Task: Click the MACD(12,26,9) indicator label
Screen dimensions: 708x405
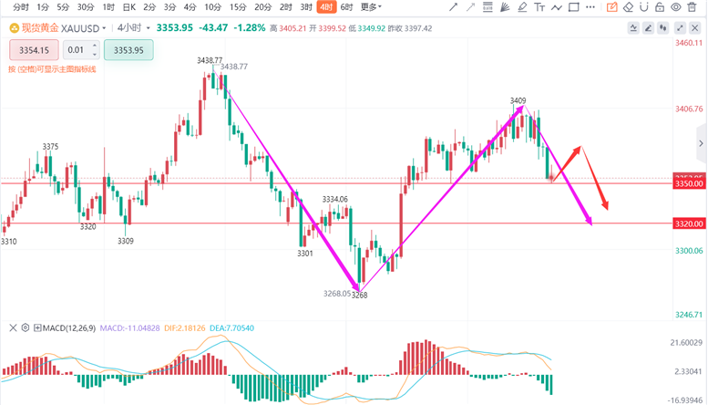Action: pos(69,328)
